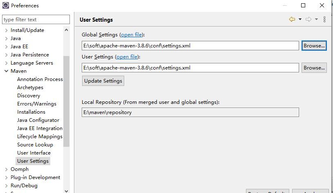Click the Eclipse Preferences window icon
Viewport: 333px width, 193px height.
(6, 6)
